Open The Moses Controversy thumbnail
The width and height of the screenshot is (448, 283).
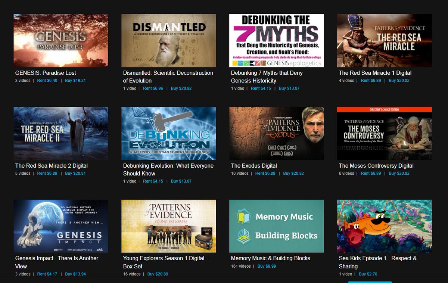[x=385, y=133]
